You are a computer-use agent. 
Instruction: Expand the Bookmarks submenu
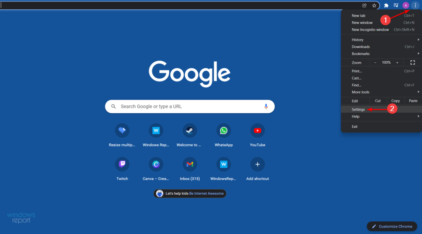coord(381,54)
